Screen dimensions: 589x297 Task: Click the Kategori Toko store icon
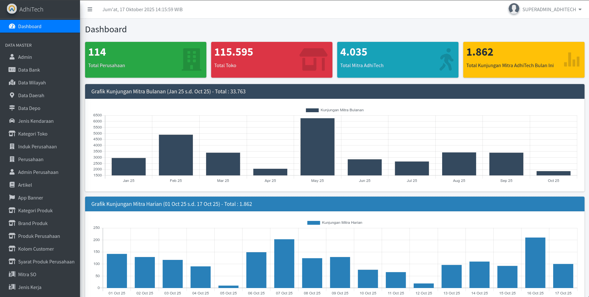pos(12,134)
